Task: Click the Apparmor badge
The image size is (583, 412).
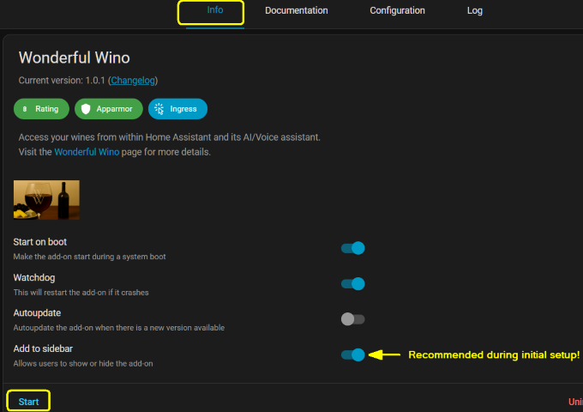Action: (109, 109)
